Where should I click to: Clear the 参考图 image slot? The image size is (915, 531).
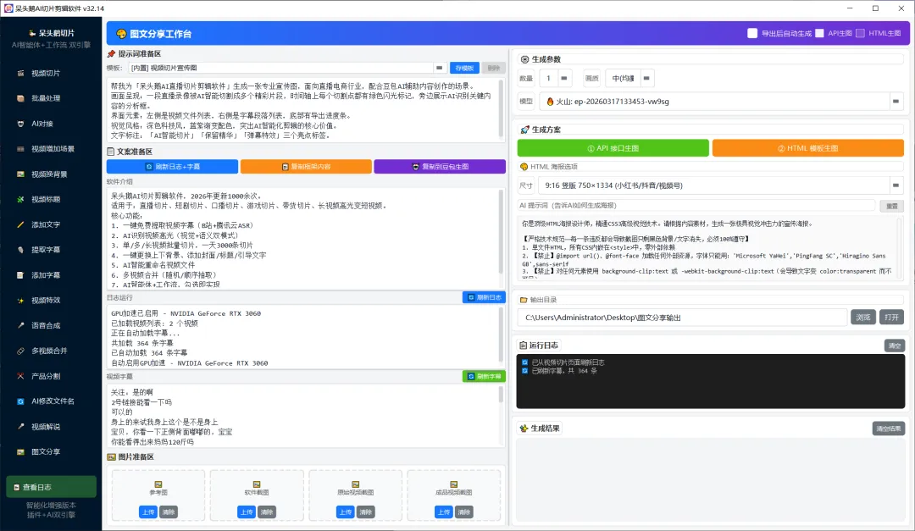coord(169,512)
